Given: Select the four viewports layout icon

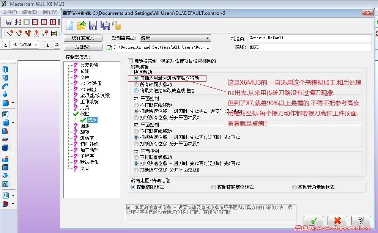Looking at the screenshot, I should pos(52,22).
